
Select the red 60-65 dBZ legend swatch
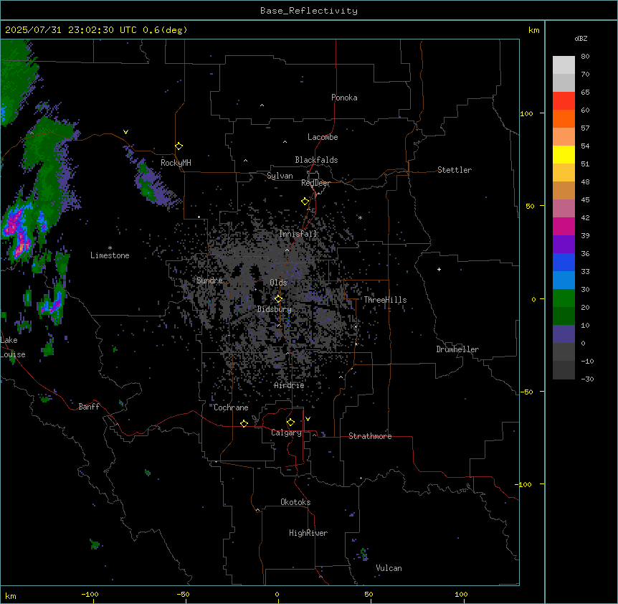click(564, 101)
